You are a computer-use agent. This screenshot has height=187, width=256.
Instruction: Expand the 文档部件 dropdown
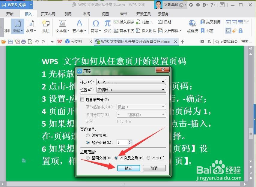pos(180,31)
